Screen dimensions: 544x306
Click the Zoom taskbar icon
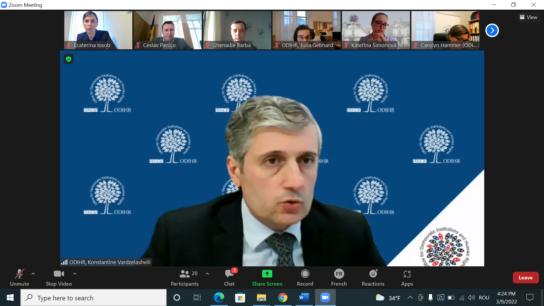325,297
